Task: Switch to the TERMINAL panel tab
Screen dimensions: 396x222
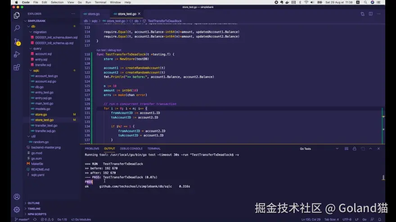Action: click(154, 149)
